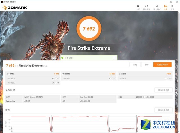Click the SystemInfo version v5.9.665
This screenshot has height=133, width=180.
tap(27, 101)
